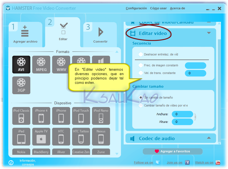The image size is (228, 169).
Task: Switch to the Convertir step tab
Action: click(x=100, y=35)
